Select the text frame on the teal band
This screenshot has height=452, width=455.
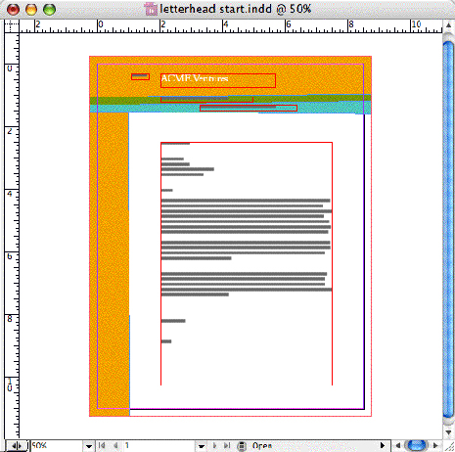click(249, 108)
